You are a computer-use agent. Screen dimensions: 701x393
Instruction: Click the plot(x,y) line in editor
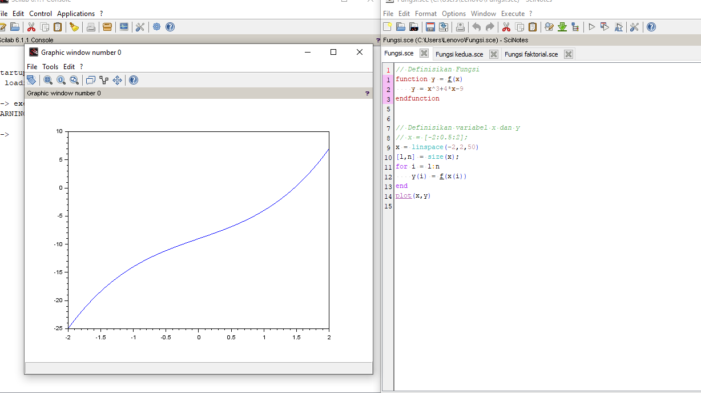pos(413,196)
